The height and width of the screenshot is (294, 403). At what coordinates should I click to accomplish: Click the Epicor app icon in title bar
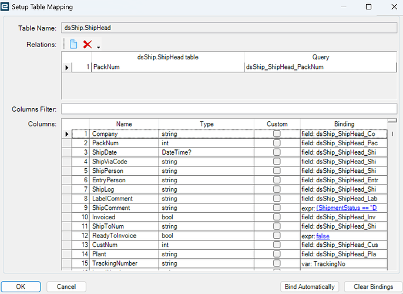pos(5,6)
